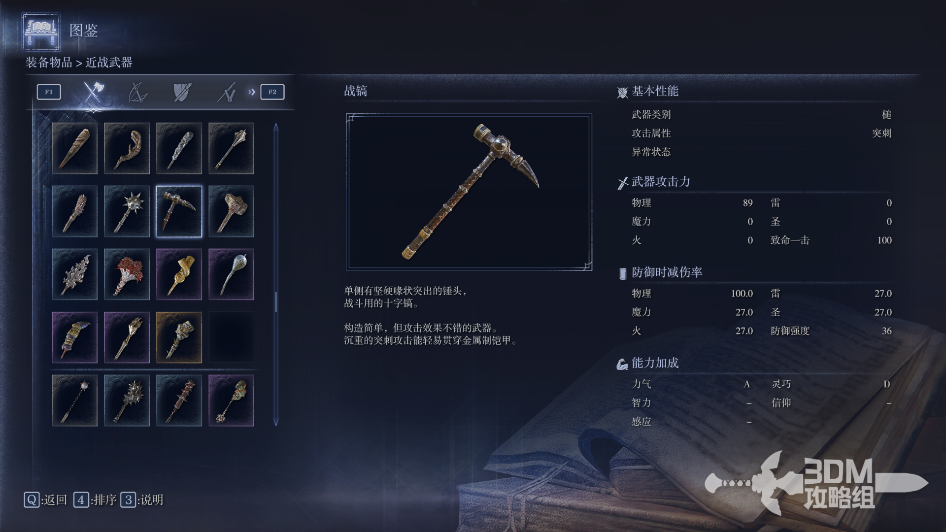Click the F2 next category button

coord(272,92)
